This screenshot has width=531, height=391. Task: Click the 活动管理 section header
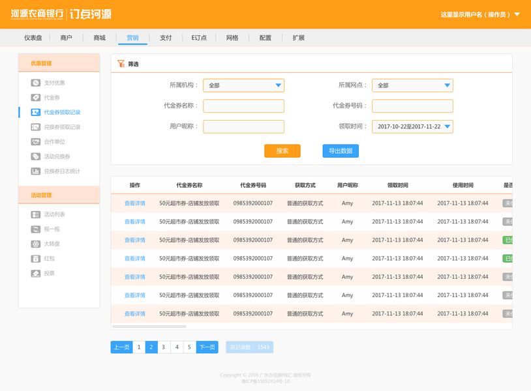(59, 195)
